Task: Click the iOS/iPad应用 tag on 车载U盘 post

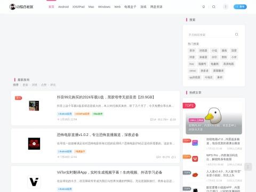Action: 82,114
